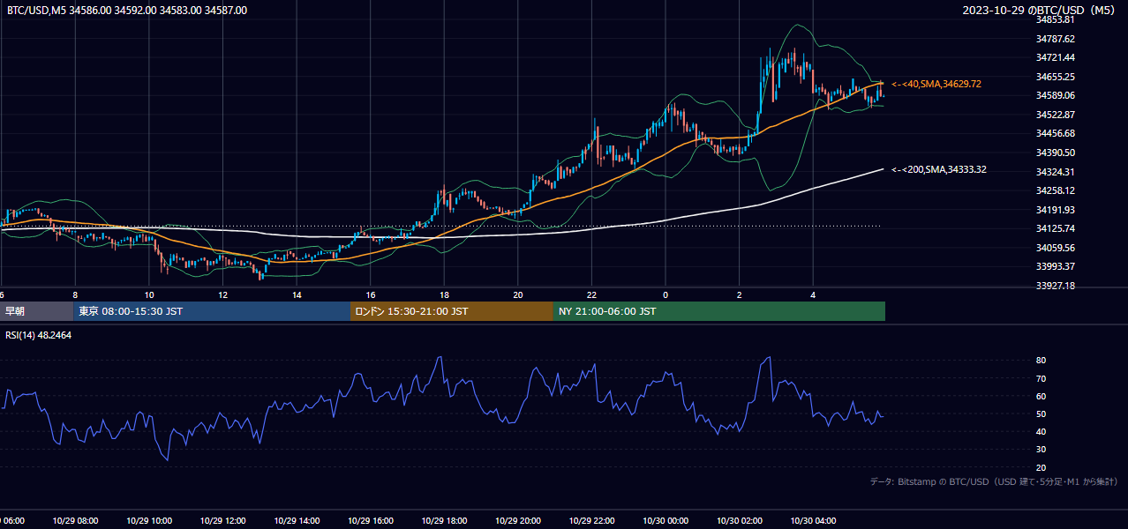This screenshot has height=529, width=1128.
Task: Click the 200 SMA label 34333.32
Action: [x=939, y=169]
